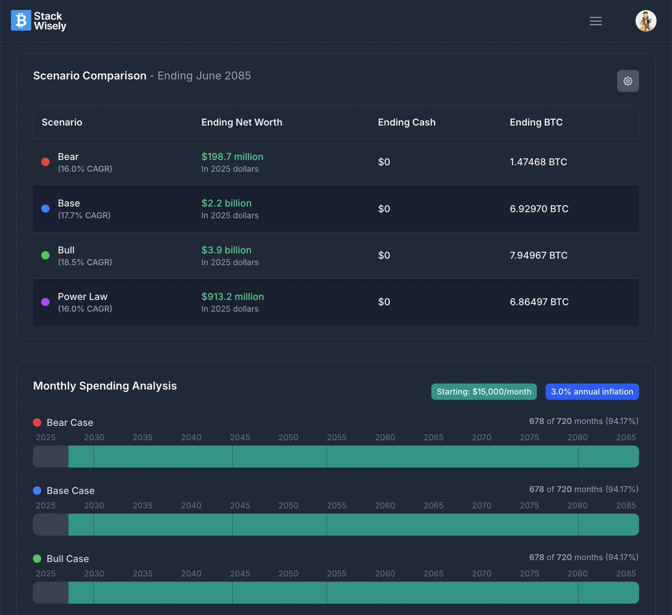Click Bear (16.0% CAGR) subtitle text

point(85,169)
